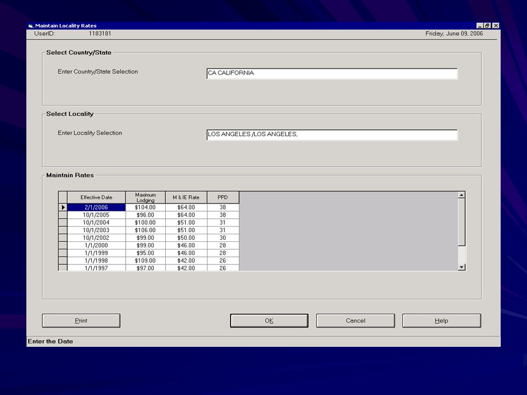Select the effective date 10/1/2003 cell
The image size is (527, 395).
(x=97, y=230)
